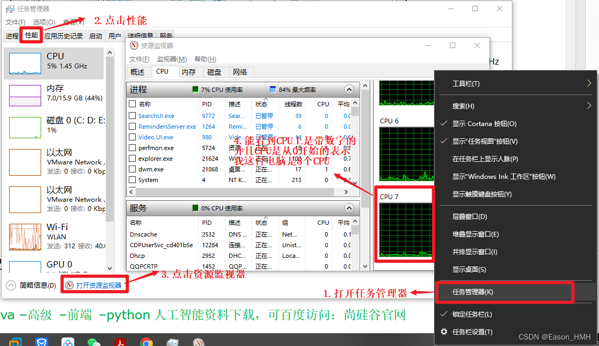Tick the select-all checkbox beside 名称
Screen dimensions: 599x346
(x=132, y=104)
